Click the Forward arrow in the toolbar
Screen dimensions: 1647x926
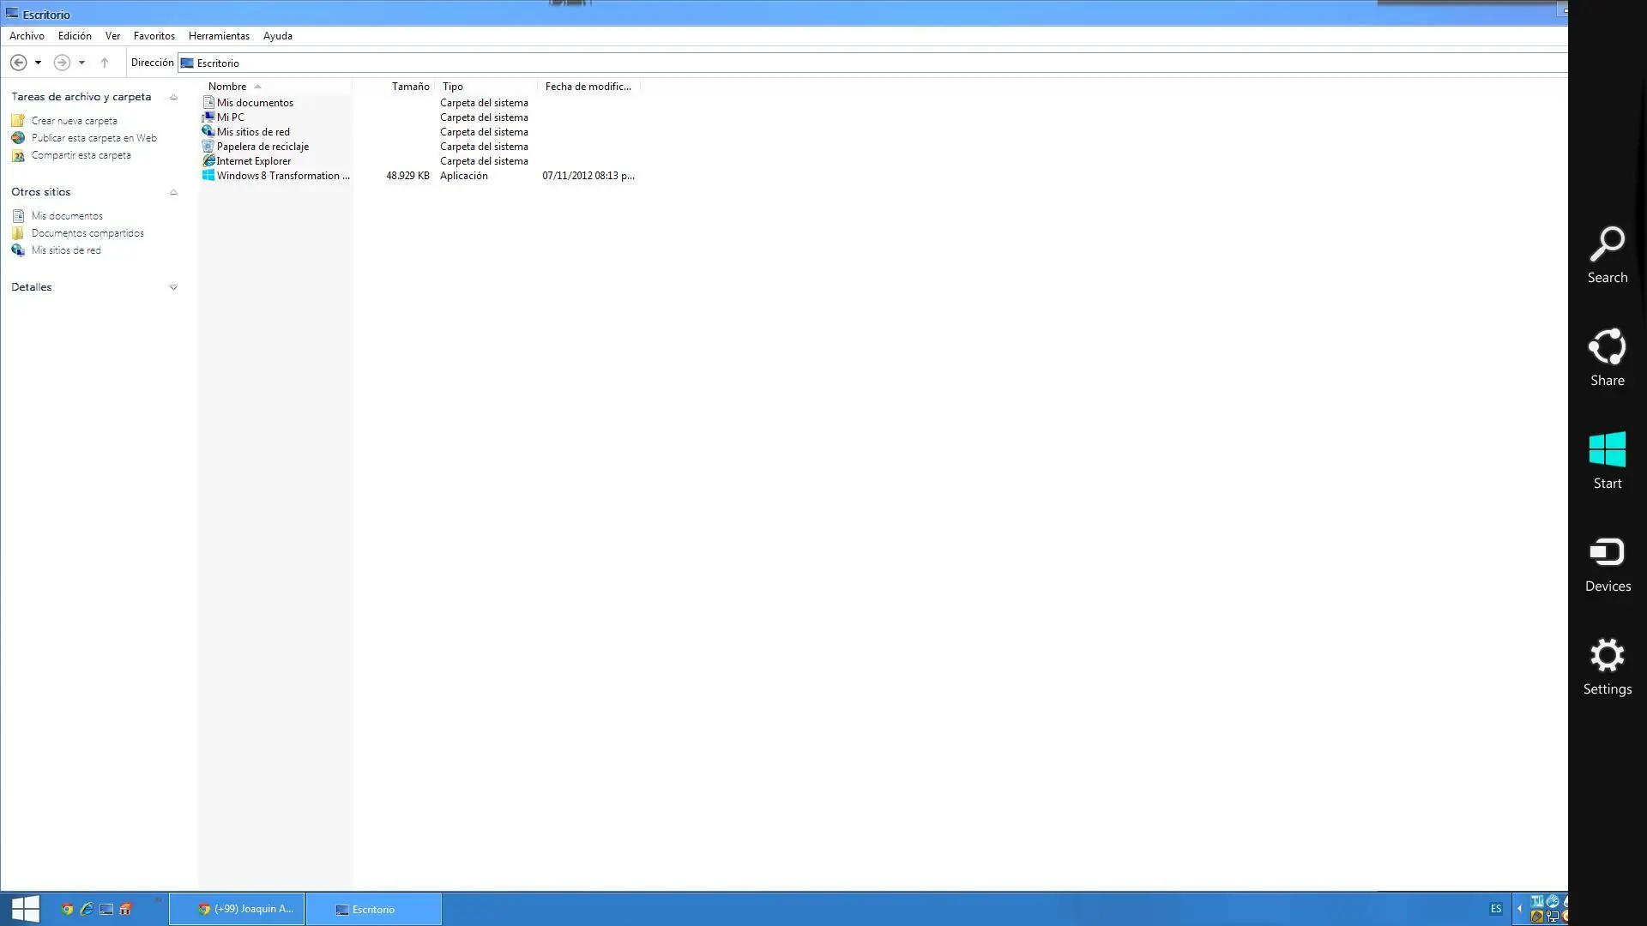point(62,63)
